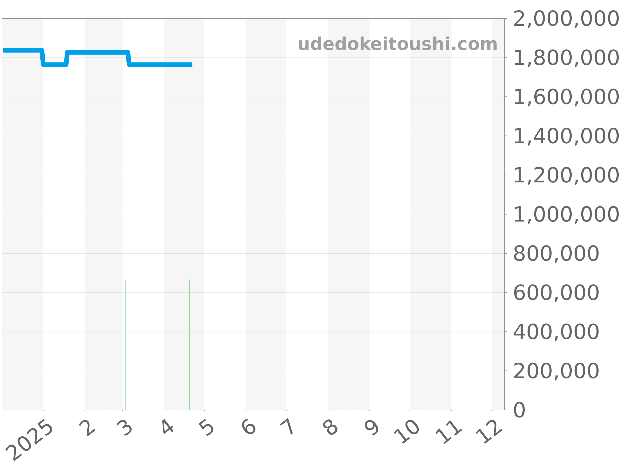Click the 200,000 y-axis label
Viewport: 626px width, 467px height.
pyautogui.click(x=556, y=371)
